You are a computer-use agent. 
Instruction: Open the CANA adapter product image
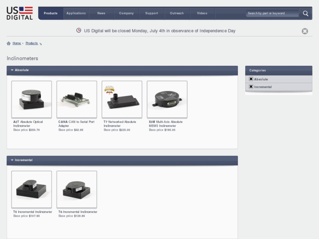click(77, 99)
